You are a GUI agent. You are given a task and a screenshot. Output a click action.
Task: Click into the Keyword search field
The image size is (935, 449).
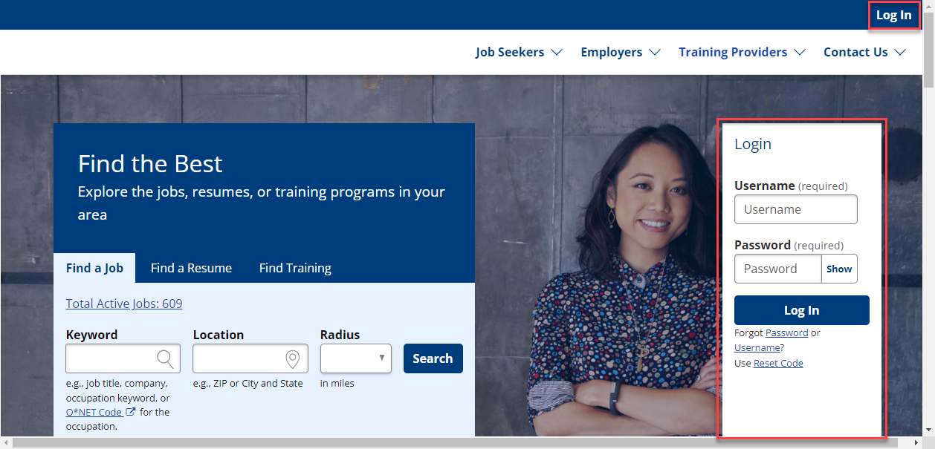pyautogui.click(x=123, y=359)
